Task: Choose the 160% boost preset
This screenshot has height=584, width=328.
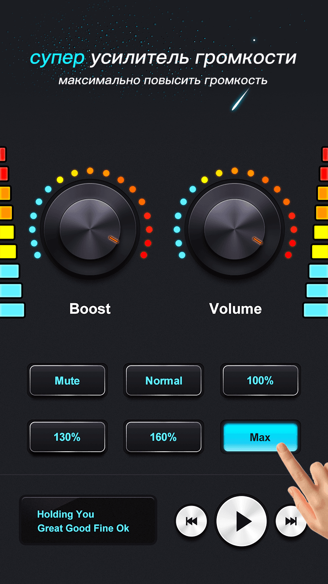Action: click(164, 437)
